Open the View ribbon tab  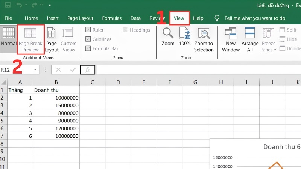(179, 18)
